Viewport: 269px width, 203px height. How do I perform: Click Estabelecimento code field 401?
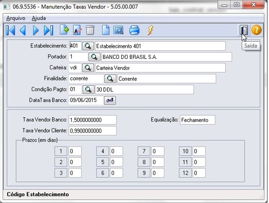coord(75,46)
